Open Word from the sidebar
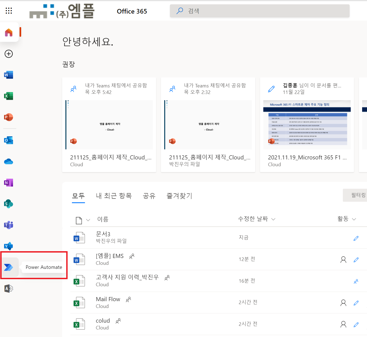 tap(9, 75)
